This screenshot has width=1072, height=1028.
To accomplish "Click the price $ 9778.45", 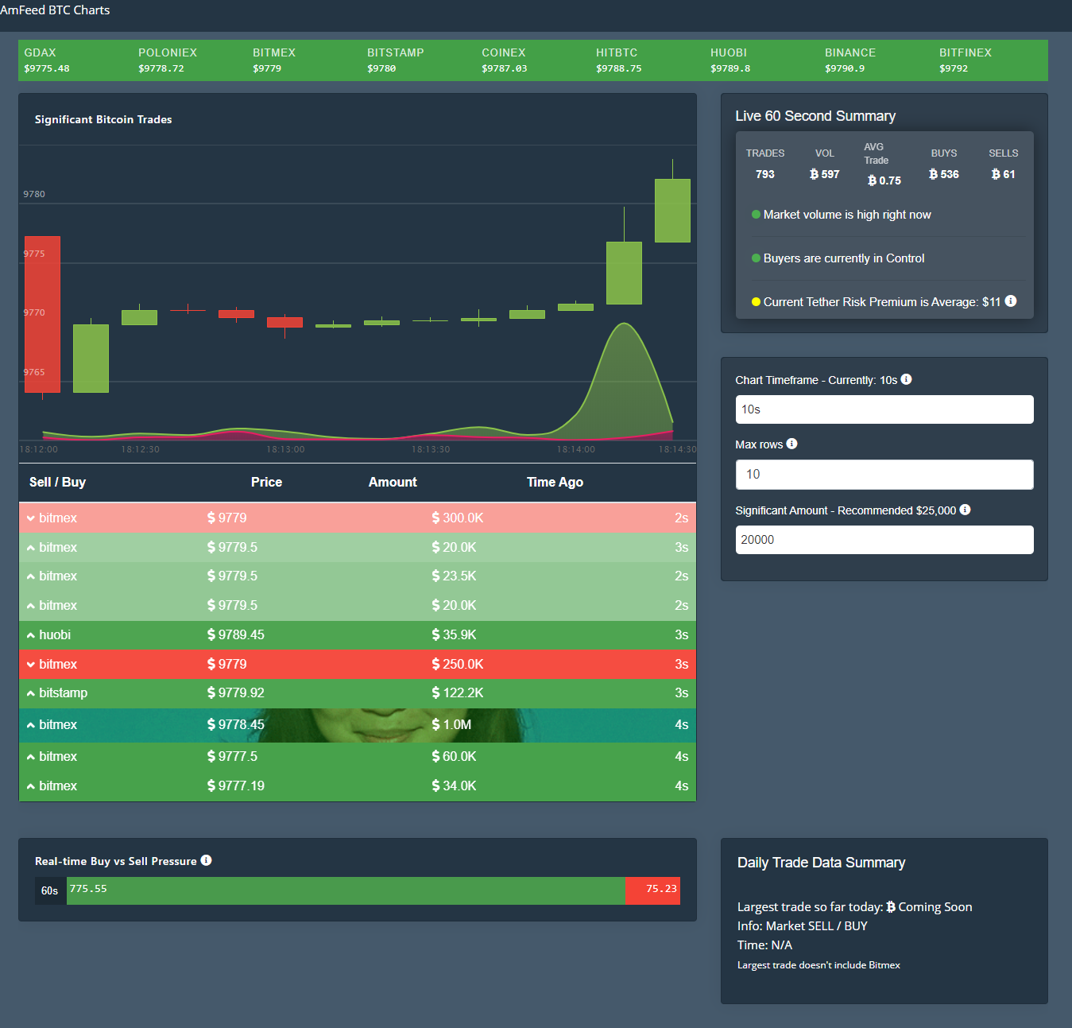I will coord(236,724).
